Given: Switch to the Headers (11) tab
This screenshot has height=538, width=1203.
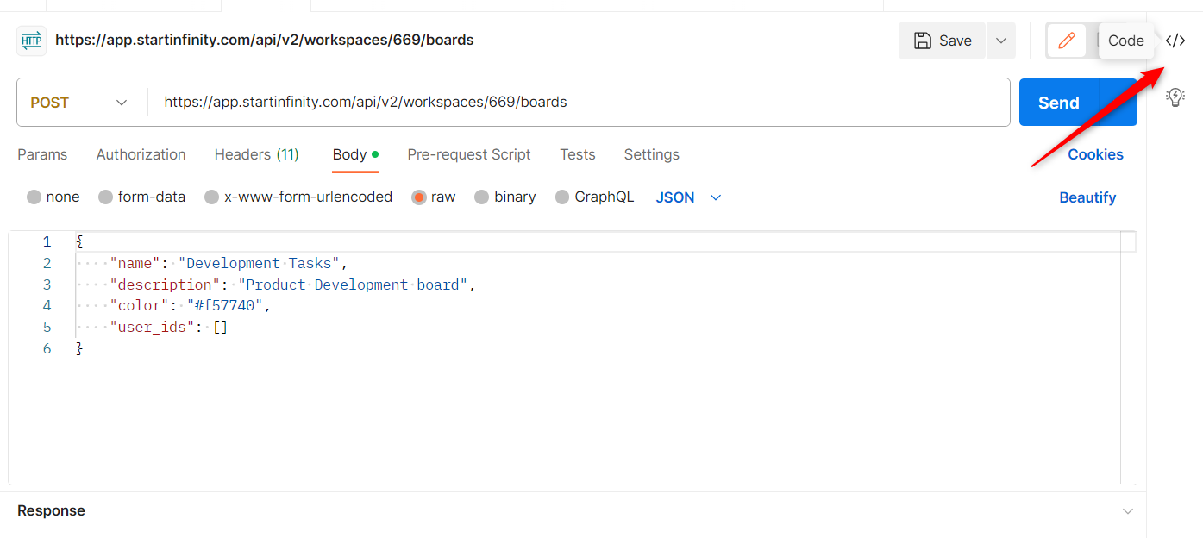Looking at the screenshot, I should 257,155.
